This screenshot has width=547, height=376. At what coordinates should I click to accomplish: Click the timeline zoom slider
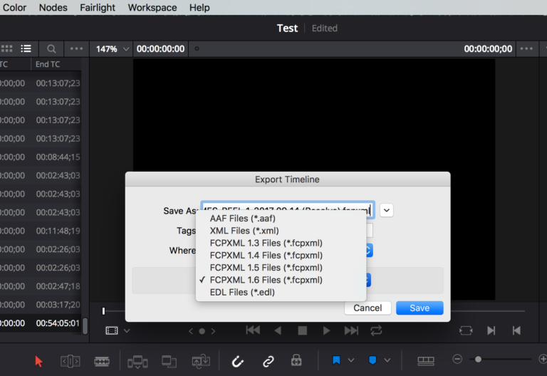click(499, 360)
